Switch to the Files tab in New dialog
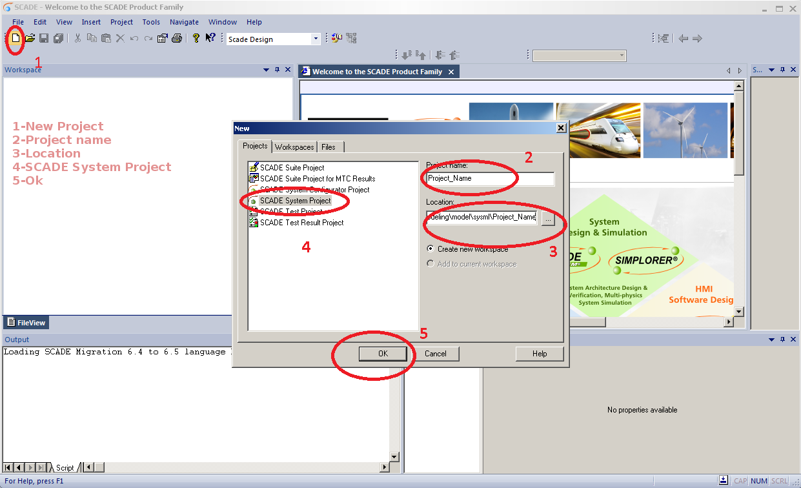 coord(329,147)
